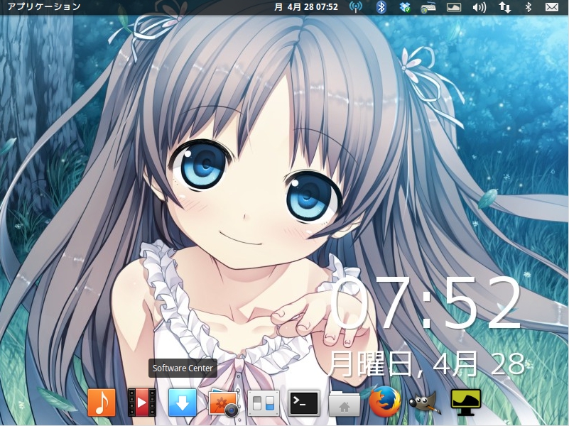
Task: Open Software Center from the dock
Action: 182,403
